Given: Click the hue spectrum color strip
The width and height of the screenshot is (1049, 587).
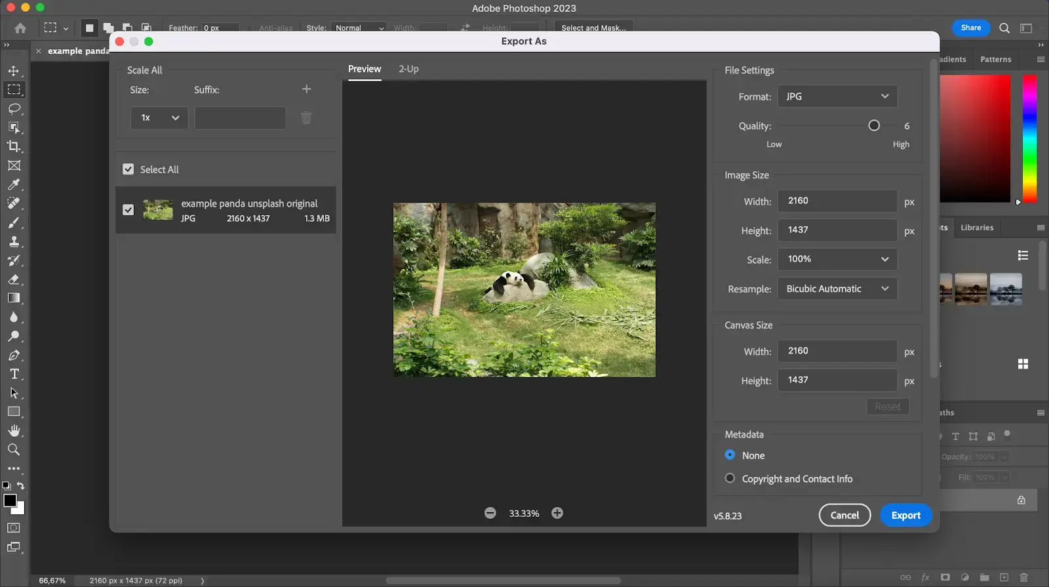Looking at the screenshot, I should (x=1030, y=138).
